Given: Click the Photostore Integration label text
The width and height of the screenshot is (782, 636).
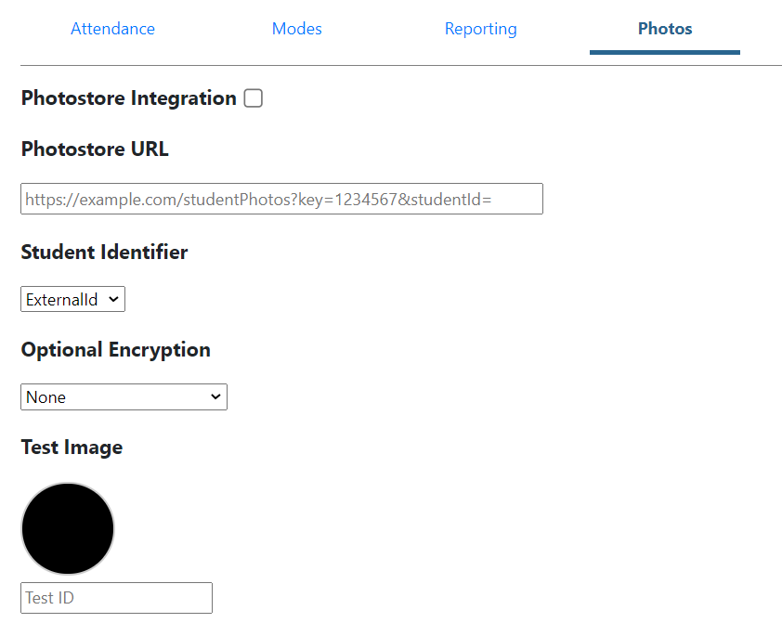Looking at the screenshot, I should coord(128,98).
